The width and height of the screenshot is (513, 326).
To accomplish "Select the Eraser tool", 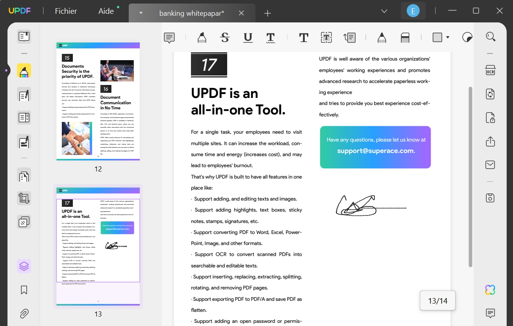I will point(405,37).
